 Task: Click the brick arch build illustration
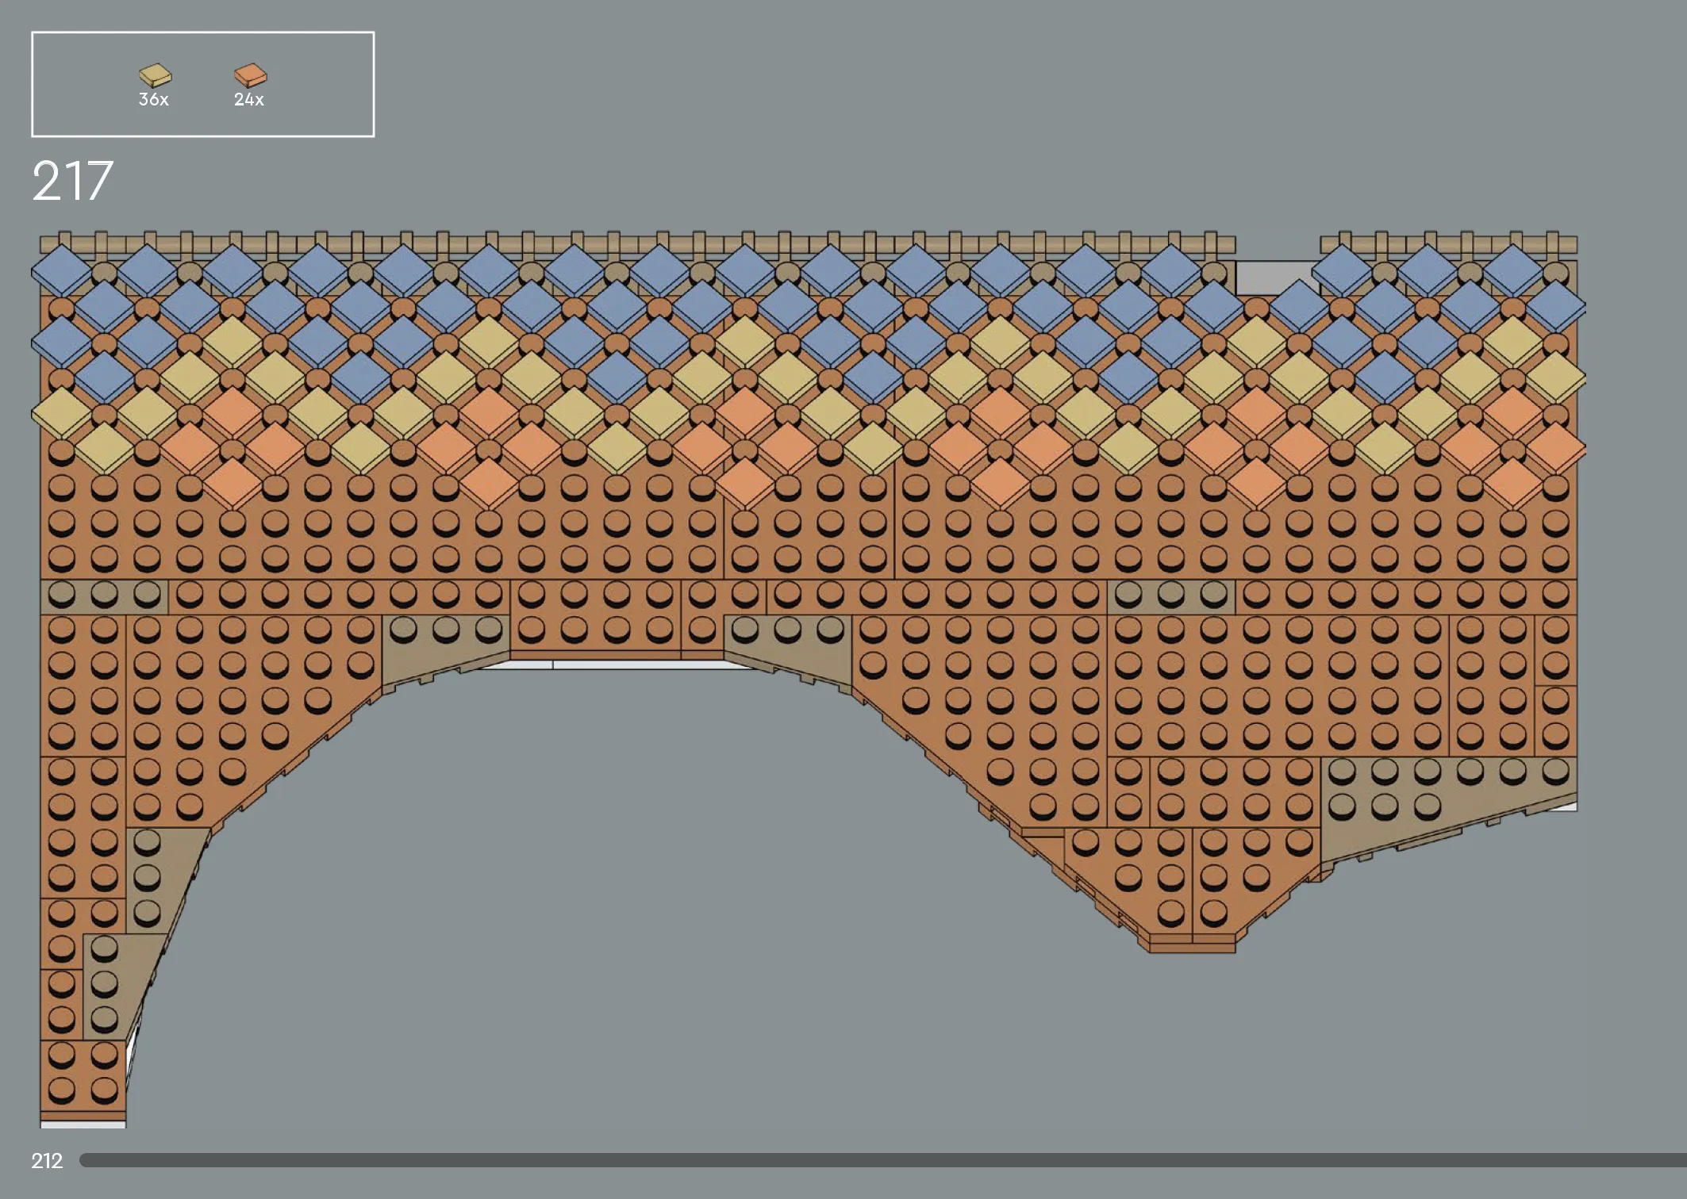click(809, 680)
